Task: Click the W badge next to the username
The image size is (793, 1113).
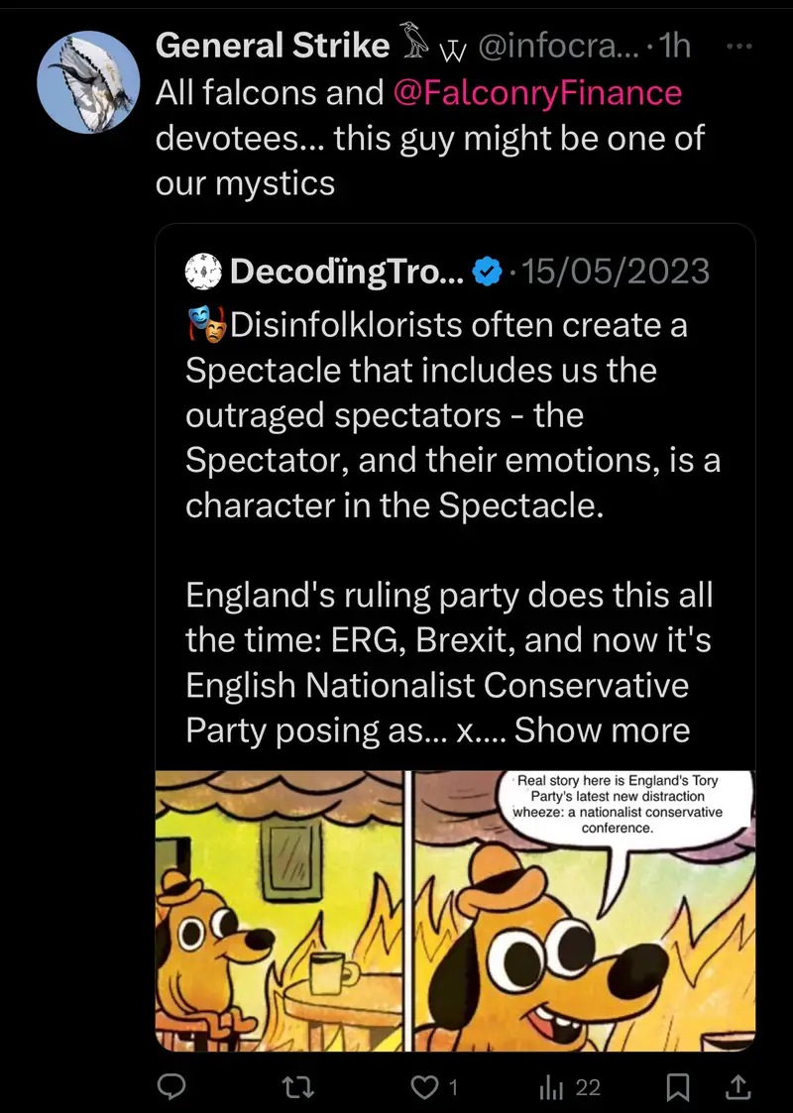Action: coord(452,49)
